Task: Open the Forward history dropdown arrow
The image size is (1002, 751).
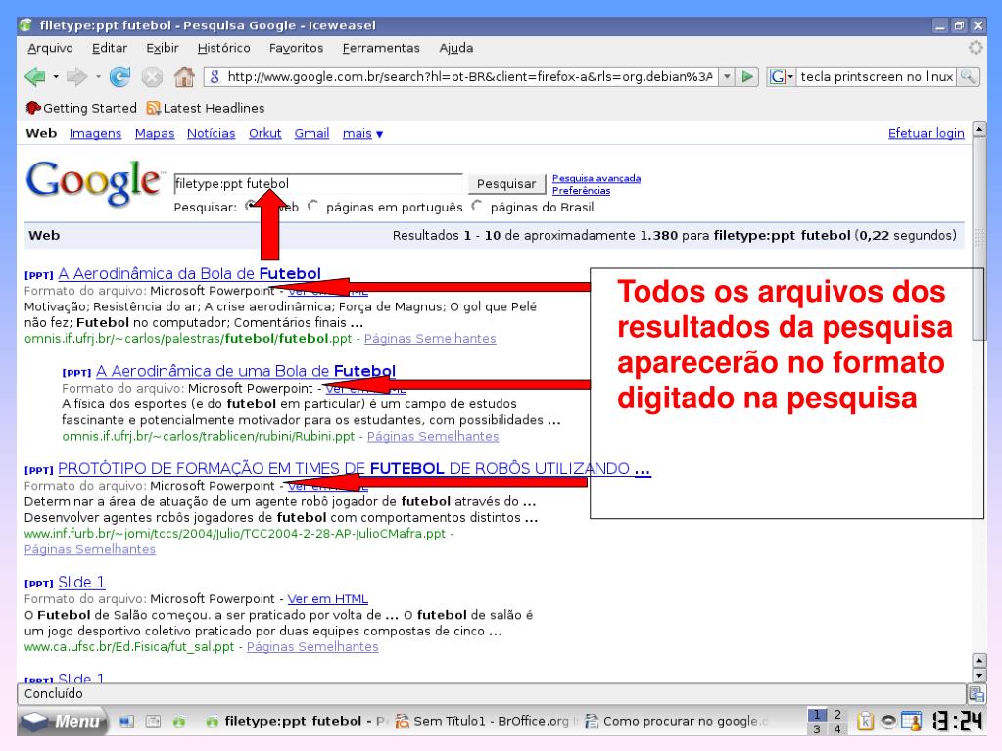Action: [98, 77]
